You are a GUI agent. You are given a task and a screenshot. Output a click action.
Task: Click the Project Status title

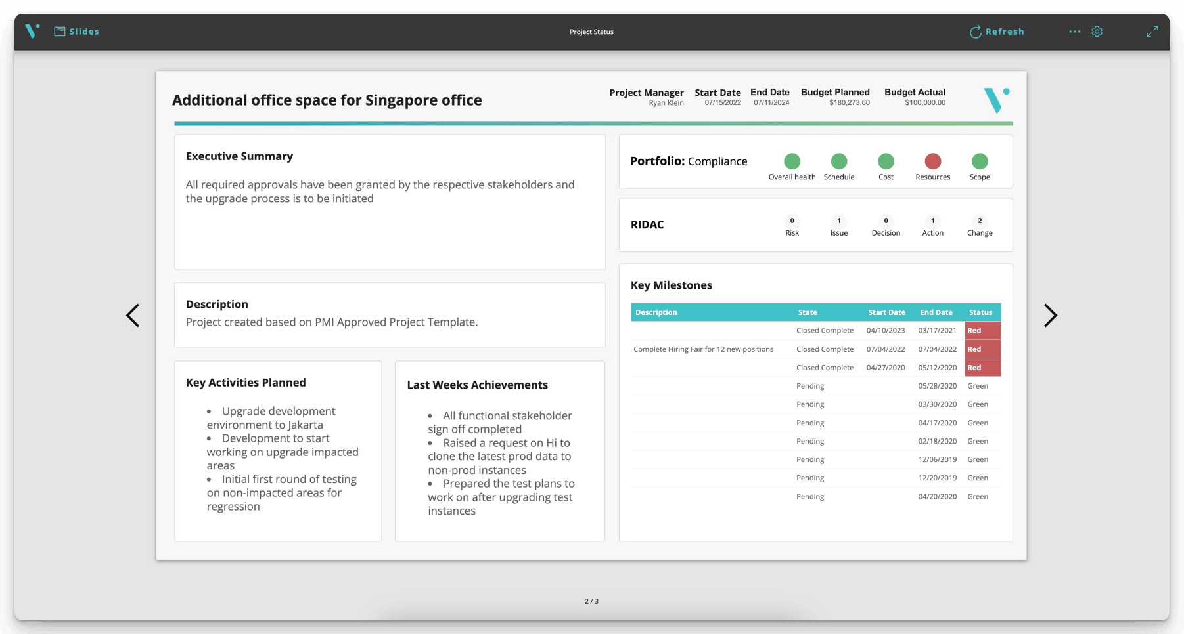[x=591, y=32]
